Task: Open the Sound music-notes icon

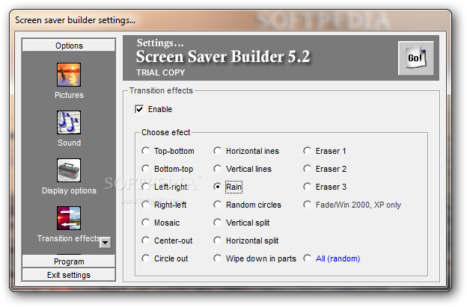Action: click(69, 123)
